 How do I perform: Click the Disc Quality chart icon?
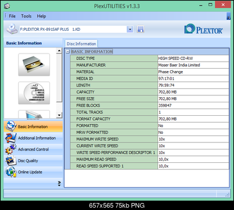coord(10,161)
